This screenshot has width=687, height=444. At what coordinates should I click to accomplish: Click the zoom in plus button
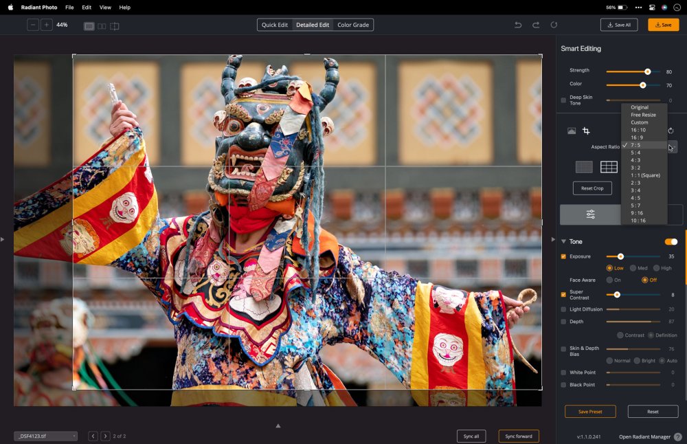point(46,25)
